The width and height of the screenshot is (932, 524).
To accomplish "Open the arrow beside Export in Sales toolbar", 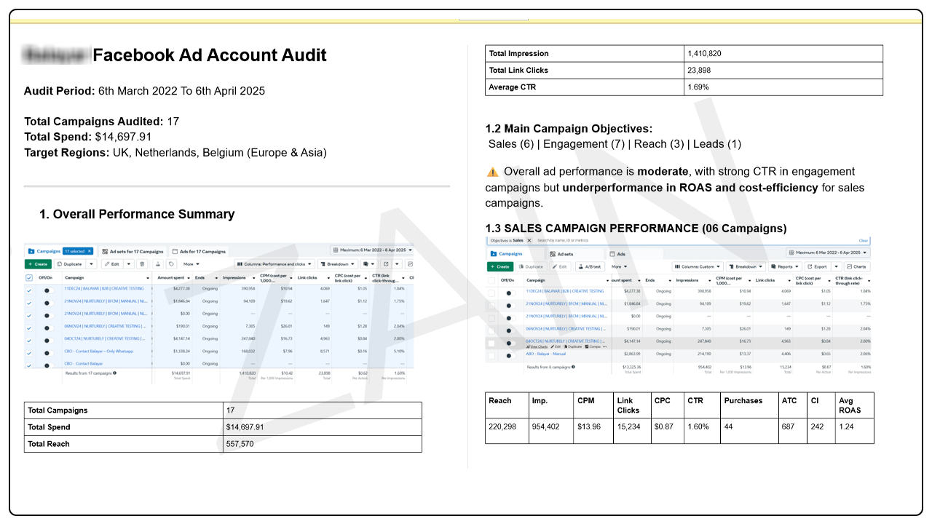I will pyautogui.click(x=835, y=266).
